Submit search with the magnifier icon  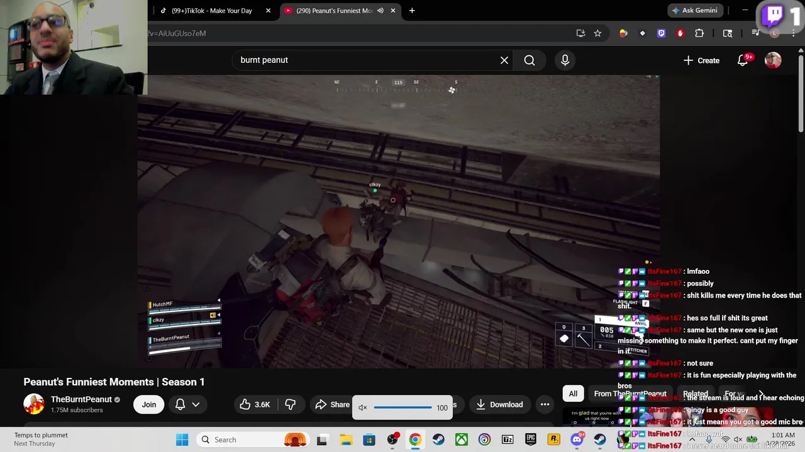pos(530,60)
